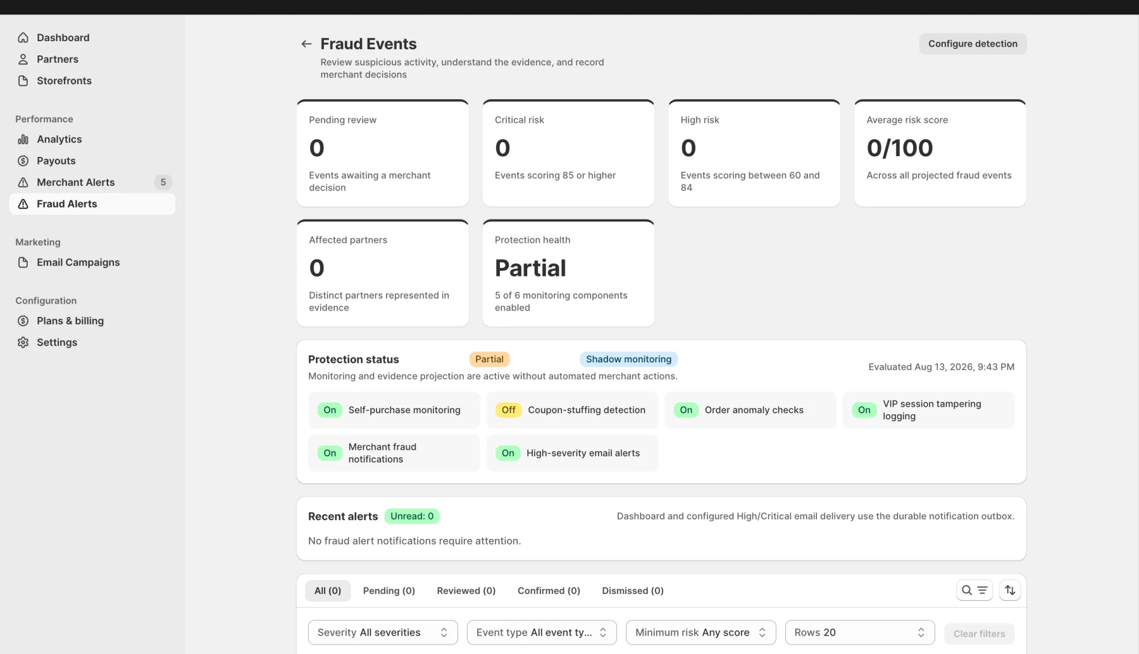Click the Partners person icon

(x=23, y=59)
